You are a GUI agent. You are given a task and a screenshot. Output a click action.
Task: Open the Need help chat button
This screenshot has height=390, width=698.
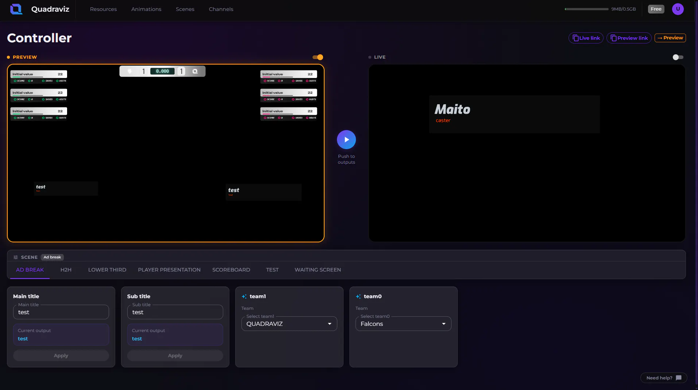(664, 378)
